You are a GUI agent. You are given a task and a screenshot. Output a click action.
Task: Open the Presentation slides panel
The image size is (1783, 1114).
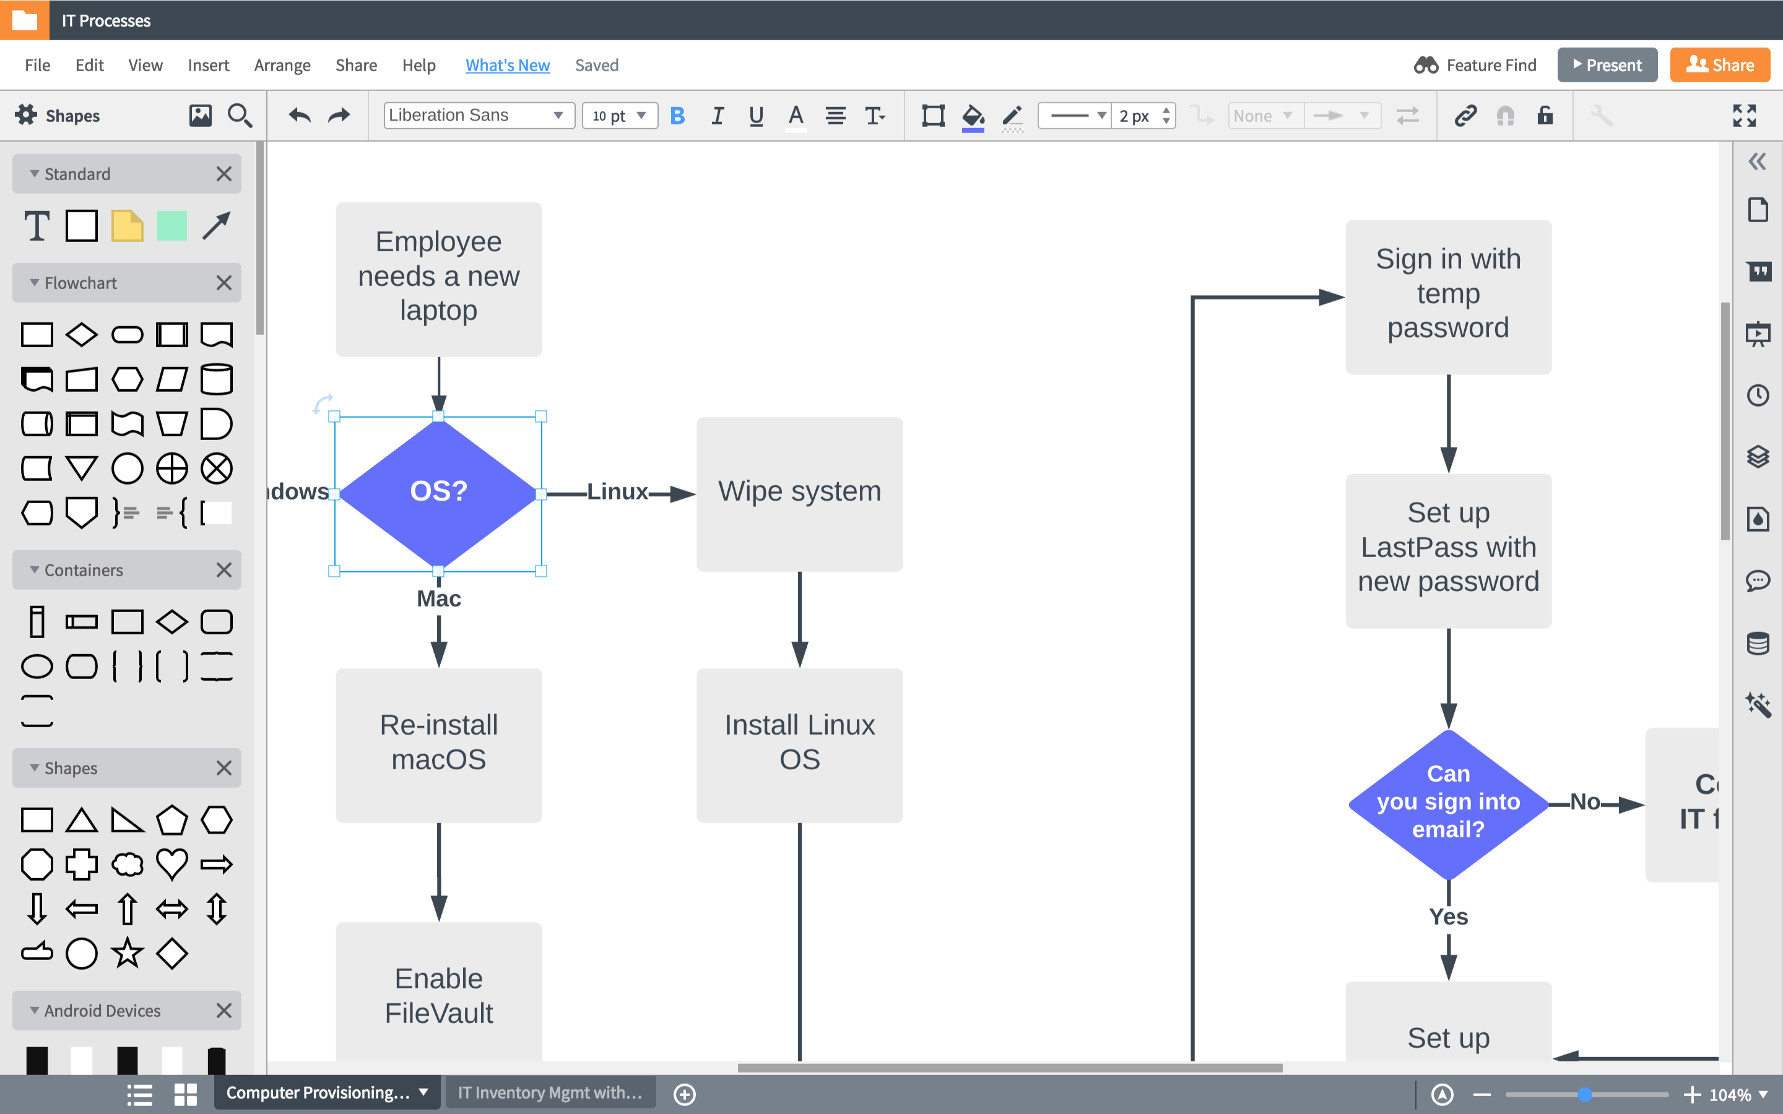click(1760, 334)
